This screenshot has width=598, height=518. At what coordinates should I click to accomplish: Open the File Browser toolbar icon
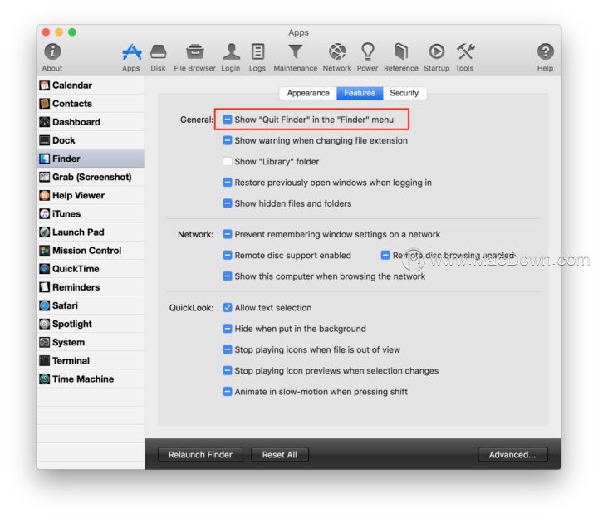pos(195,51)
